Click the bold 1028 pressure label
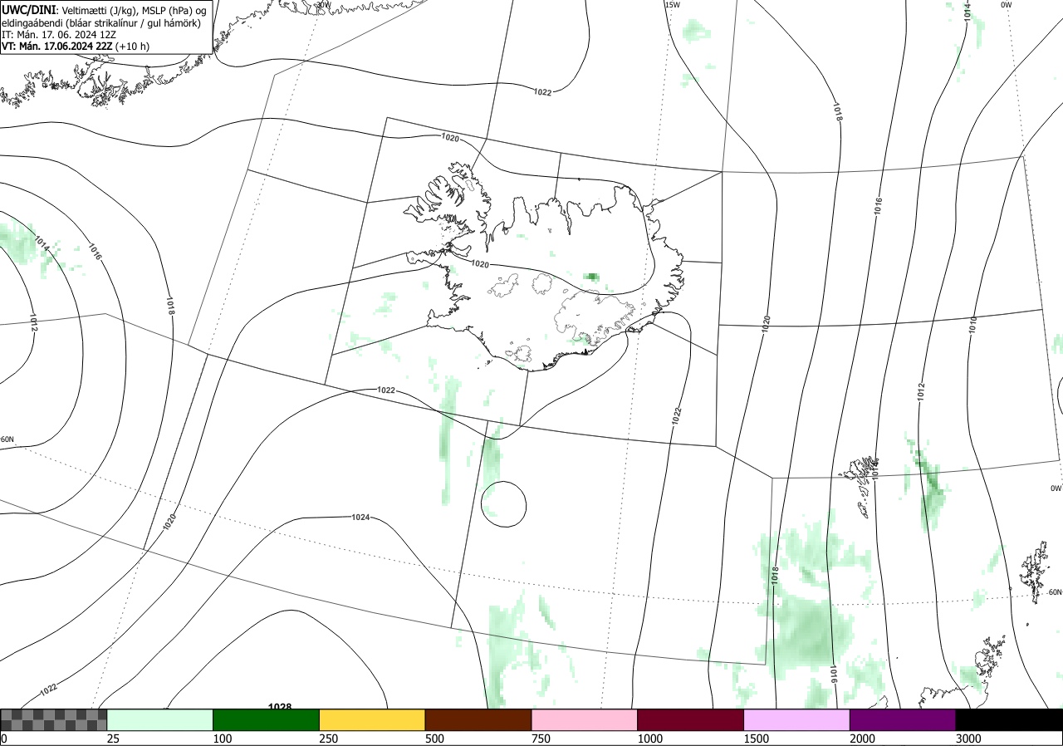The image size is (1063, 746). click(280, 707)
